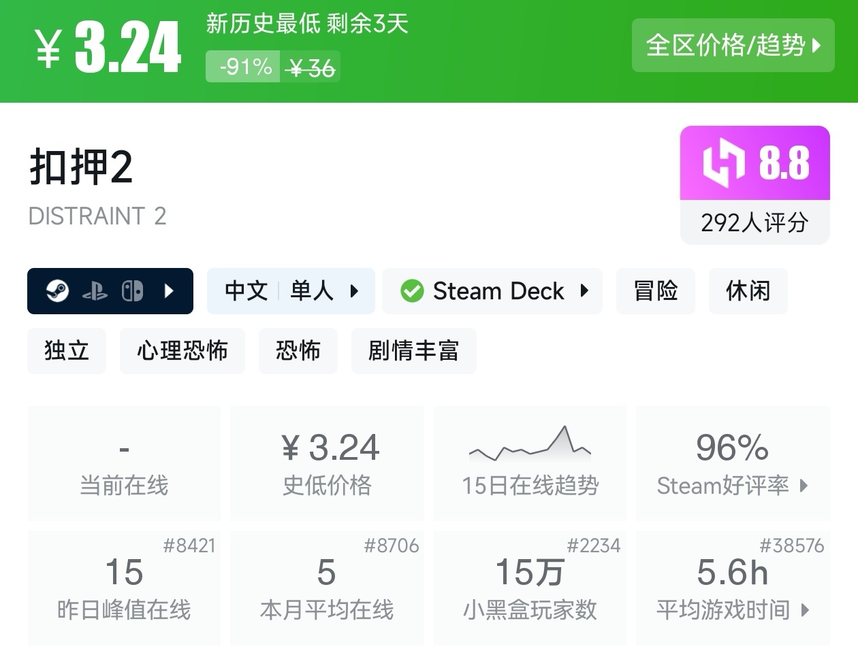Screen dimensions: 858x655
Task: Tap the 小黑盒玩家数 15万 stat card
Action: pyautogui.click(x=530, y=588)
